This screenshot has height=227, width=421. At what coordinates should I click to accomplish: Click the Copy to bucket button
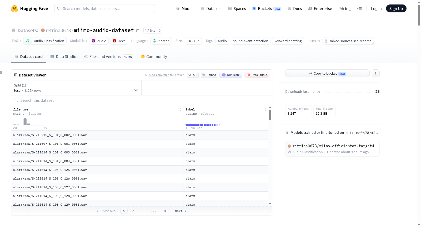tap(327, 73)
